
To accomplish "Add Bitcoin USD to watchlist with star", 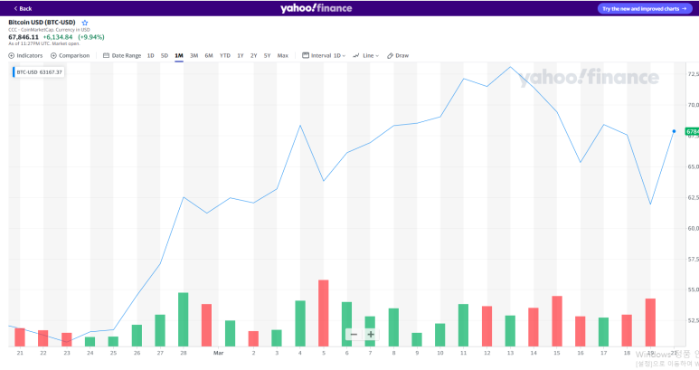I will tap(85, 23).
